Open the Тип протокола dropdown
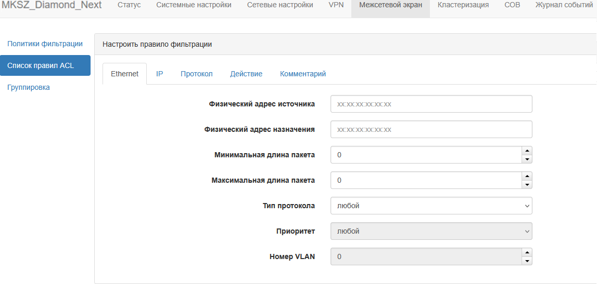The height and width of the screenshot is (284, 597). pos(431,206)
